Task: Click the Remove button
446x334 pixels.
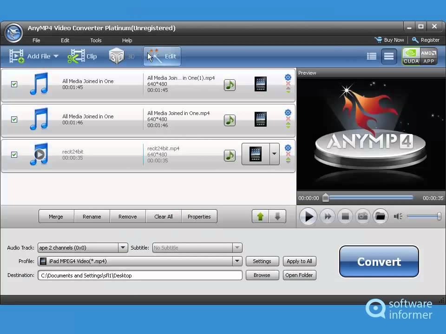Action: click(x=128, y=217)
